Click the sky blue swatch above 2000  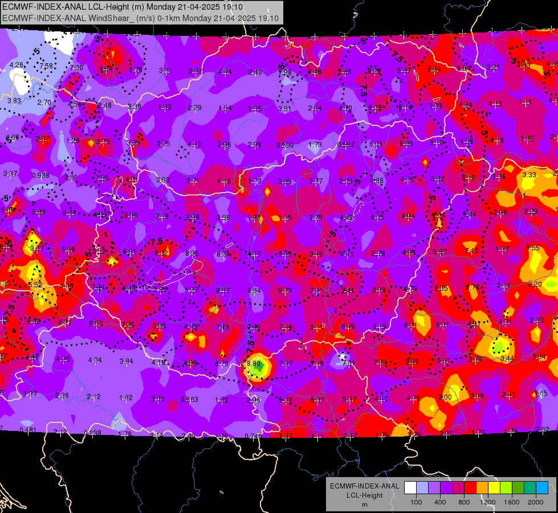point(542,488)
